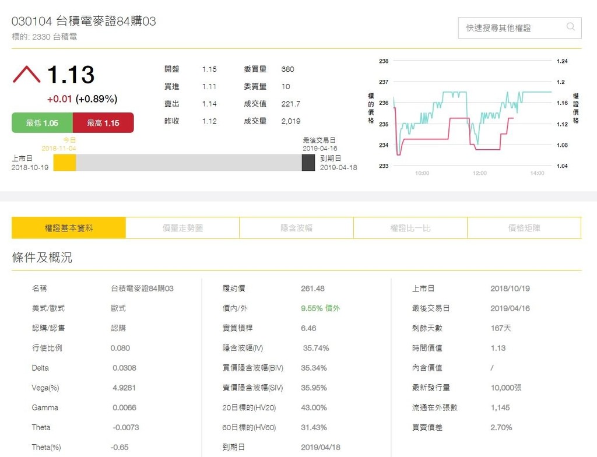
Task: Click the 委賣量 value 10
Action: tap(286, 86)
